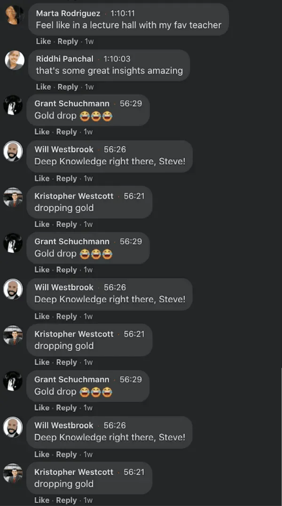Click the 1w date under Riddhi's comment

point(89,87)
